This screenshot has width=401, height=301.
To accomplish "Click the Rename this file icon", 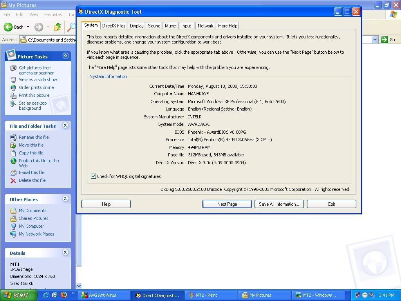I will tap(13, 137).
